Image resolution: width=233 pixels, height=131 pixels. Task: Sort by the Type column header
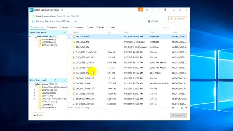pos(152,32)
